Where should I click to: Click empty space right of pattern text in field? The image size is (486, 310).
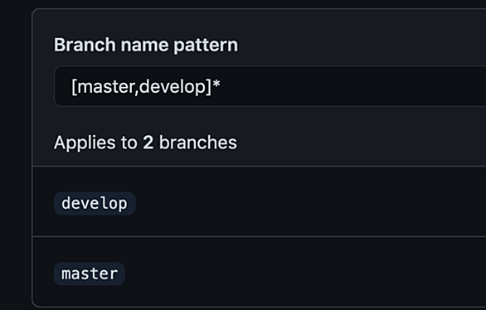coord(353,86)
